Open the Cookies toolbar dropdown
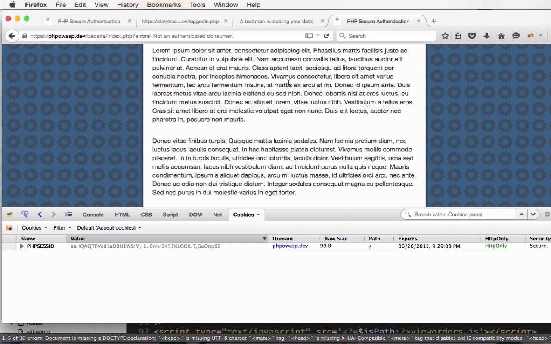Screen dimensions: 551x344 34,228
